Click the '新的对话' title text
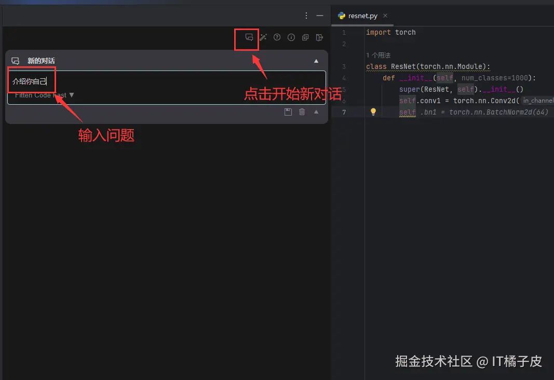 pyautogui.click(x=42, y=61)
